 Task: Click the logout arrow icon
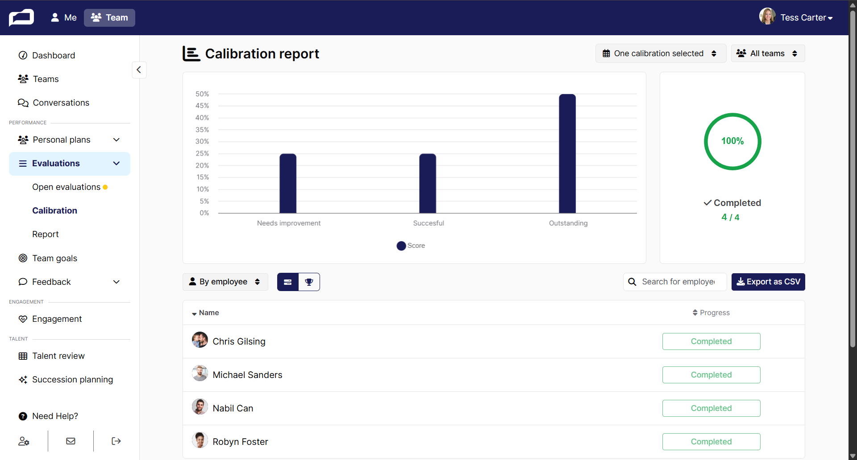[x=116, y=441]
